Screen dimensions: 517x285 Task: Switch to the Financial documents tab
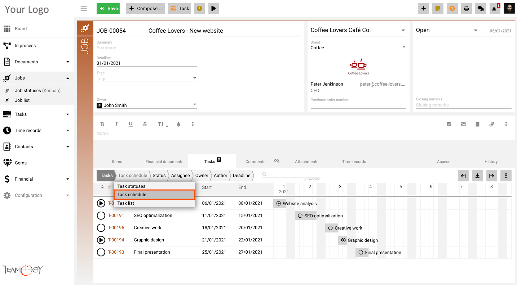click(x=164, y=162)
